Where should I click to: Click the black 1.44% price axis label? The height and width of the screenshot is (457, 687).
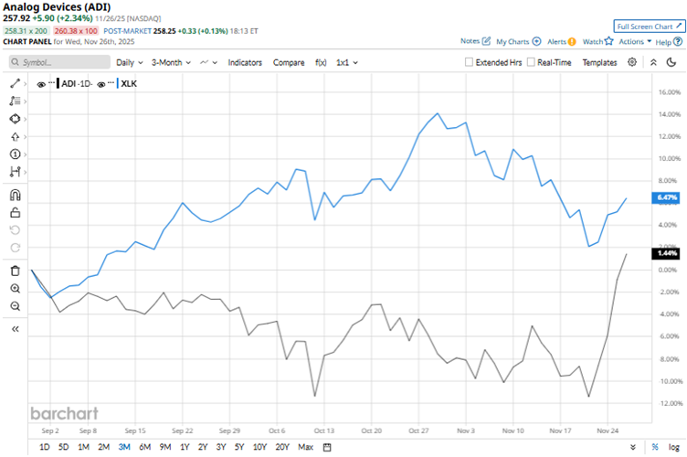[667, 253]
